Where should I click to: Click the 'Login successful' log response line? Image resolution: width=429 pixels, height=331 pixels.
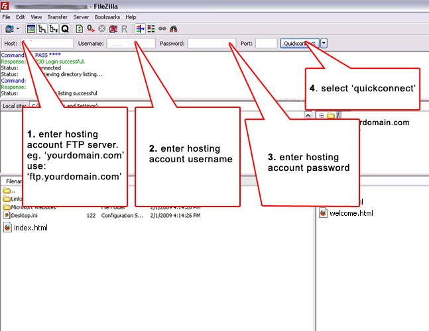60,62
